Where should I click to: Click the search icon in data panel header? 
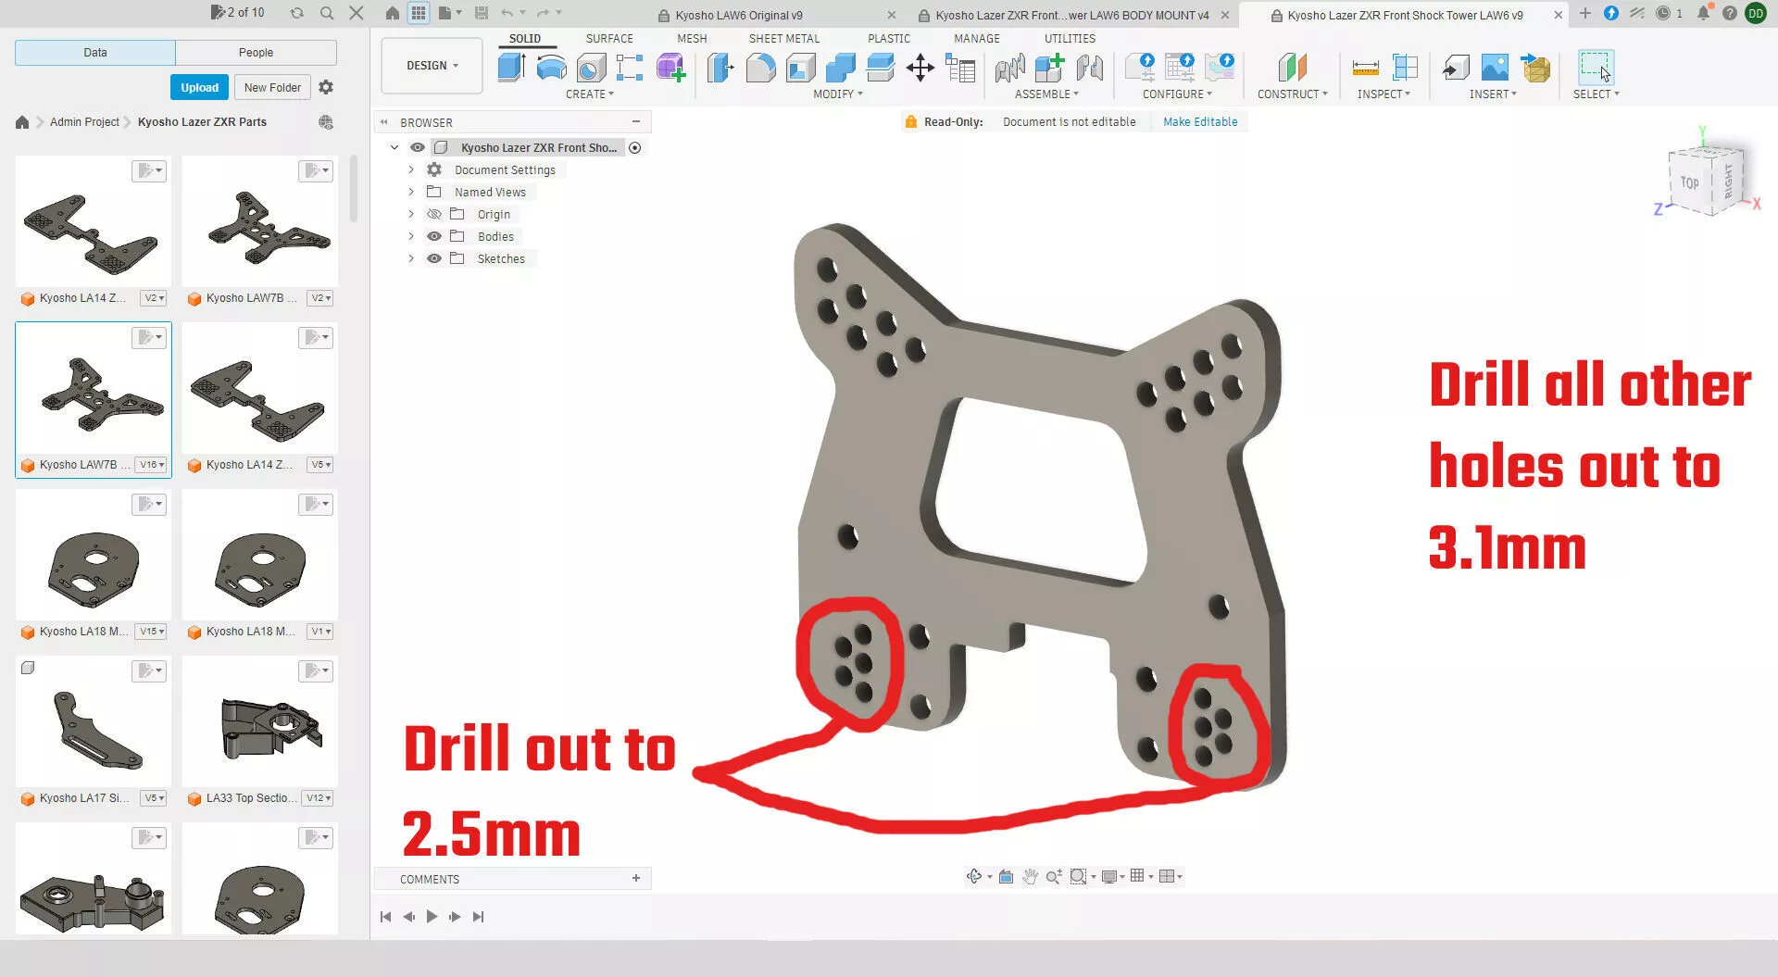click(x=326, y=13)
